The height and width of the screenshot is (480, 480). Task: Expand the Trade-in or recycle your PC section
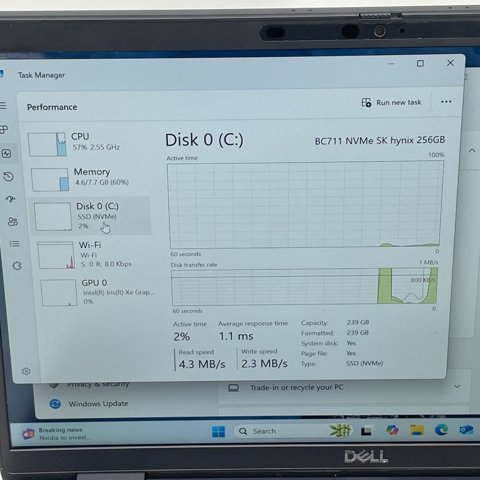(x=457, y=386)
